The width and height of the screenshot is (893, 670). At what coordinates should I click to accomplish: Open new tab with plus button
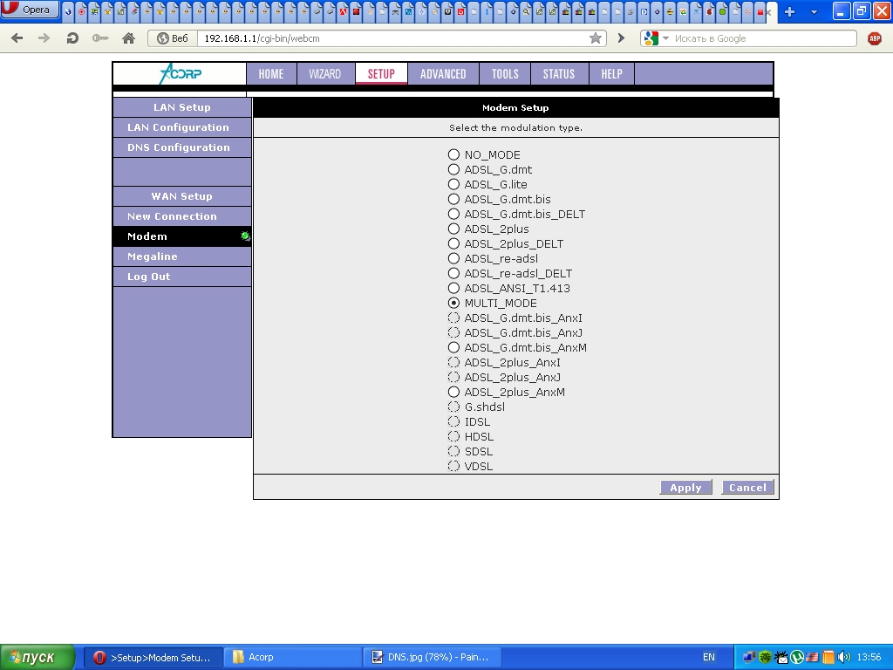(x=790, y=11)
